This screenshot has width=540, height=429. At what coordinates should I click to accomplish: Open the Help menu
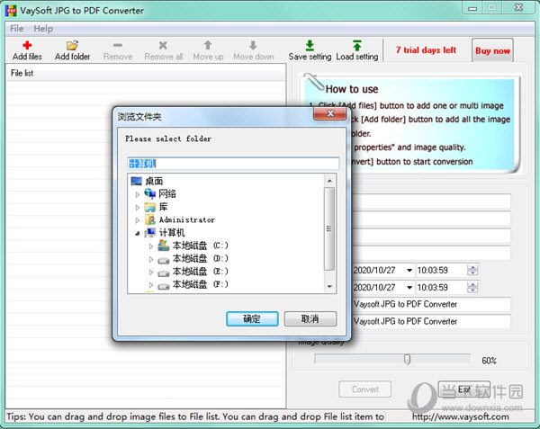pos(43,29)
